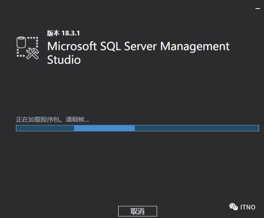Click the package loading progress bar
The image size is (264, 218).
(137, 128)
